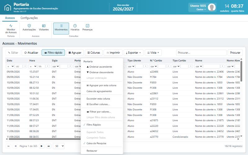Screen dimensions: 248x155
Task: Select the cell Nome do utente n. 23112
Action: (x=209, y=99)
